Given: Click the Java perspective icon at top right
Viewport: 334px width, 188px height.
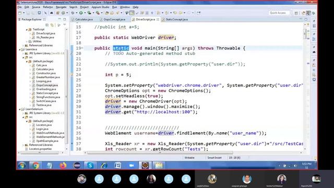Looking at the screenshot, I should (x=308, y=13).
